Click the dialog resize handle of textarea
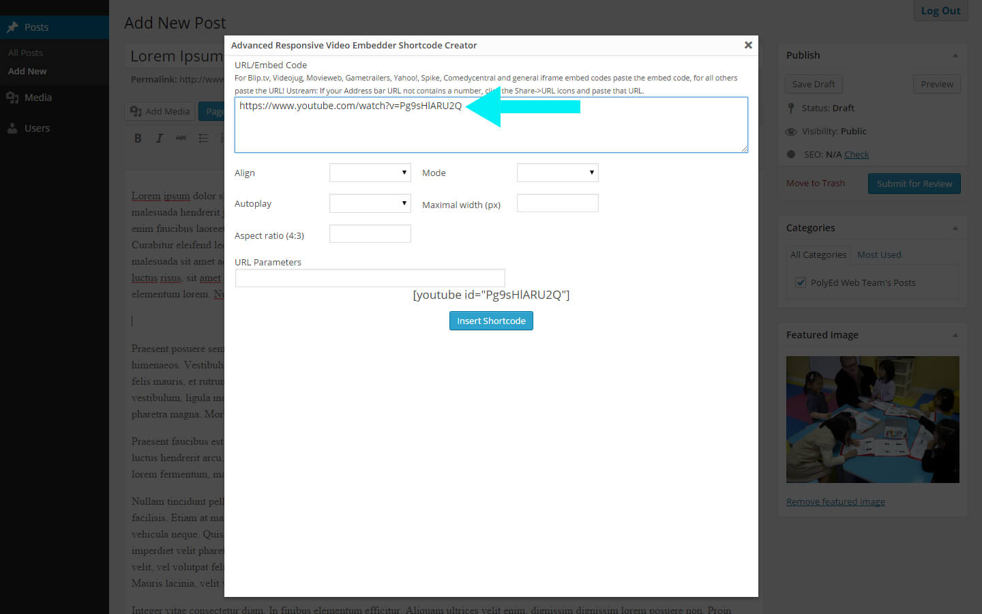Screen dimensions: 982x614 [744, 149]
